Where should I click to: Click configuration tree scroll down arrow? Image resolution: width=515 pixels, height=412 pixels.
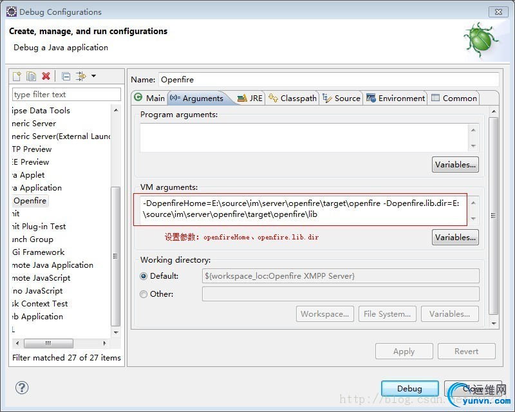click(116, 332)
